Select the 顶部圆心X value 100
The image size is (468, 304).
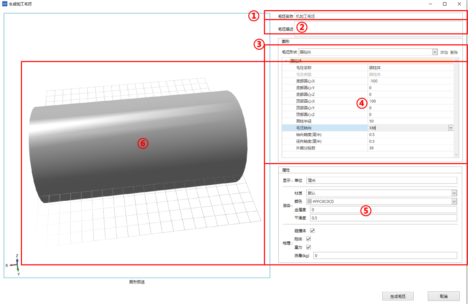click(x=410, y=101)
